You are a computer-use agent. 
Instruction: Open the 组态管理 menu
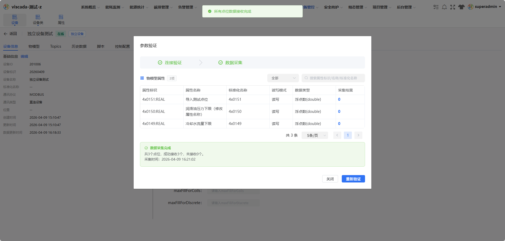coord(358,7)
